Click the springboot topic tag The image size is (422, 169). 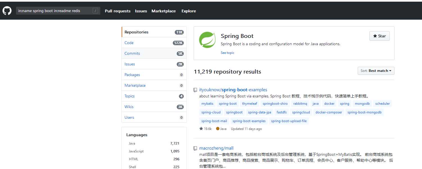coord(234,112)
